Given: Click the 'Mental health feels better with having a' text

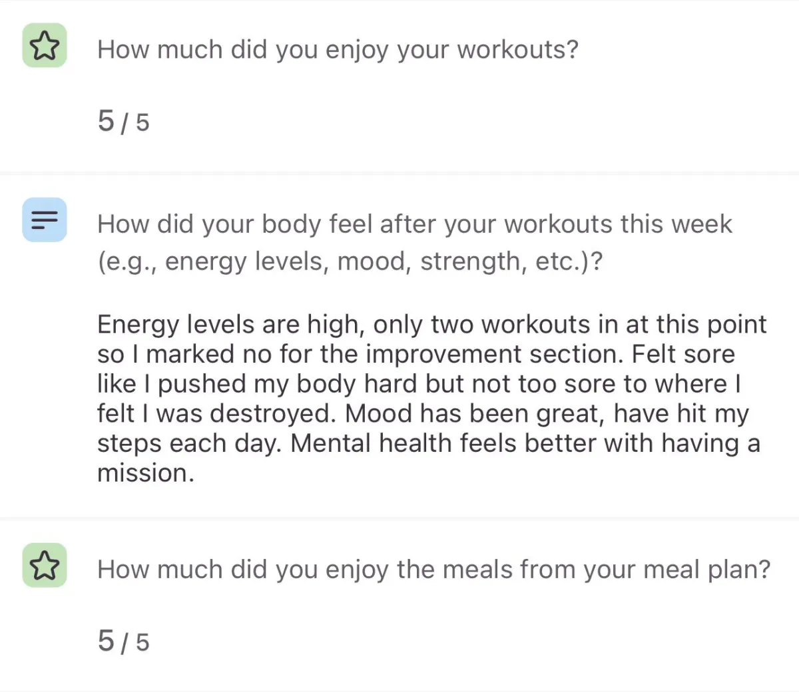Looking at the screenshot, I should pyautogui.click(x=525, y=443).
